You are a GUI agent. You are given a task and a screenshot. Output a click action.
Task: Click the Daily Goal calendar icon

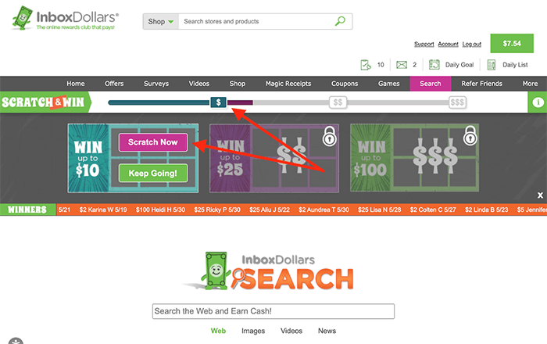click(434, 65)
